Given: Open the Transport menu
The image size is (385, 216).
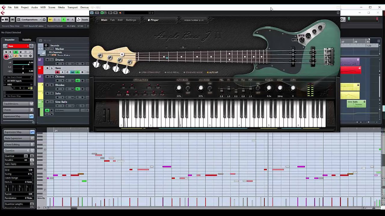Looking at the screenshot, I should tap(72, 7).
